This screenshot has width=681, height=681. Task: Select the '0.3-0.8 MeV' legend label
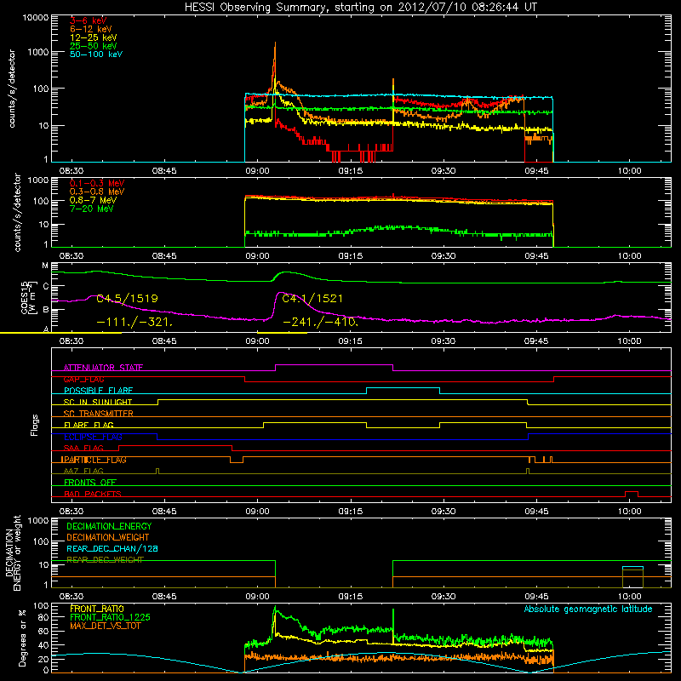click(x=97, y=192)
